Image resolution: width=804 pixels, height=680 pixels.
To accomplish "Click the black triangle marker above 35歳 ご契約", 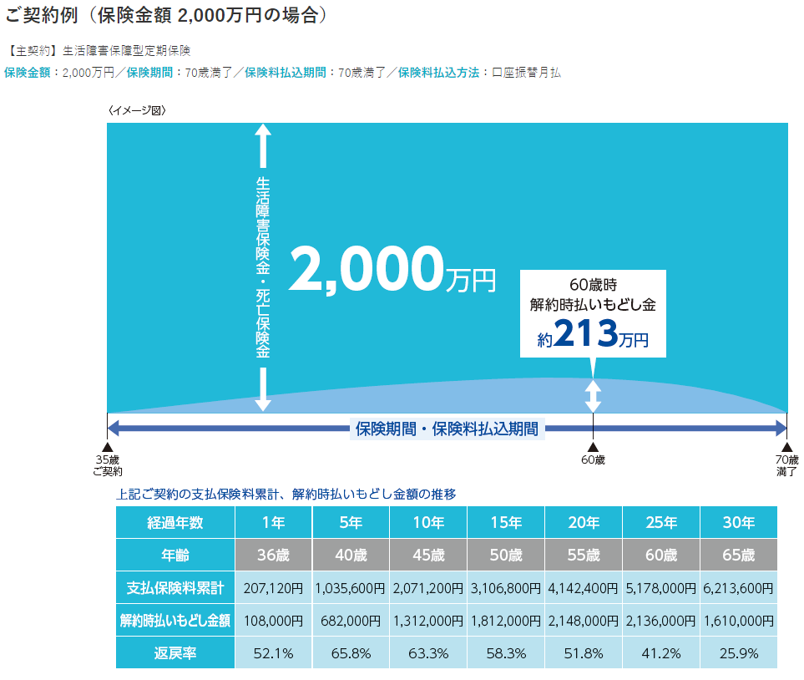I will click(107, 448).
